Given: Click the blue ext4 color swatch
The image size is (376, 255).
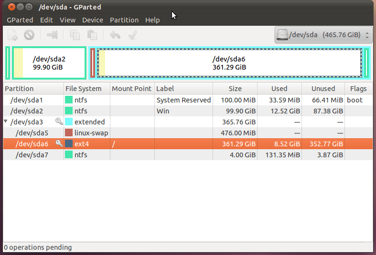Looking at the screenshot, I should [69, 144].
